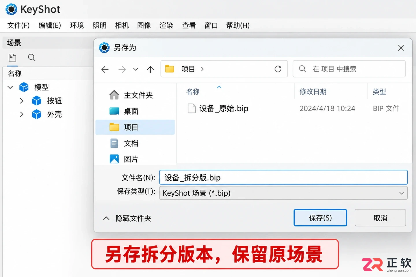Open 图片 in the navigation pane
The height and width of the screenshot is (277, 416).
pos(135,159)
